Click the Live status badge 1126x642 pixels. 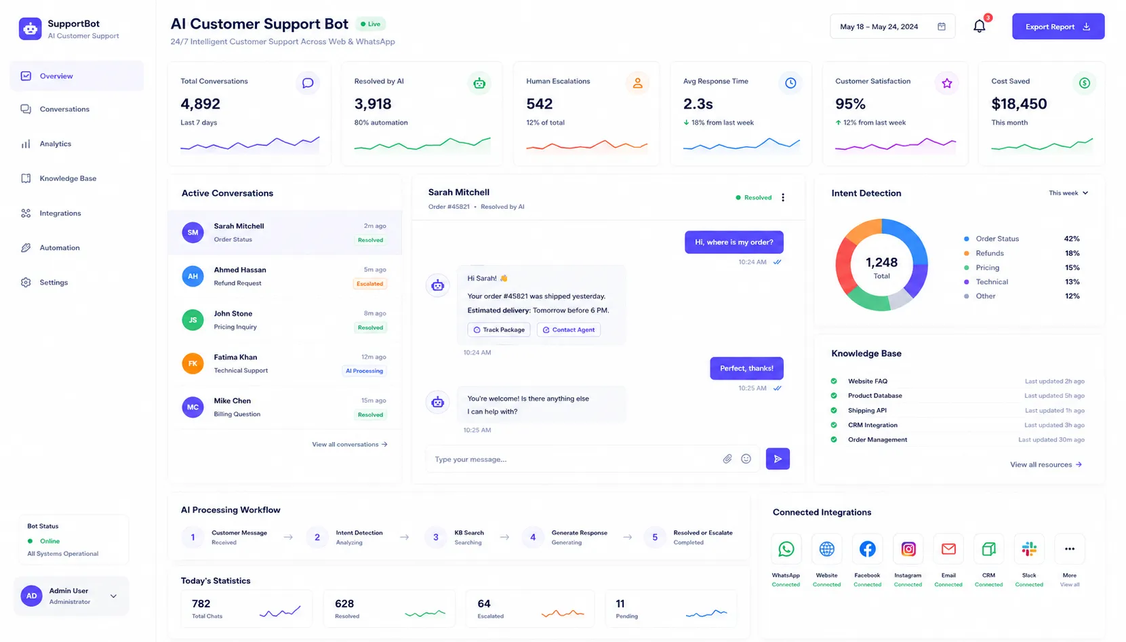[371, 24]
